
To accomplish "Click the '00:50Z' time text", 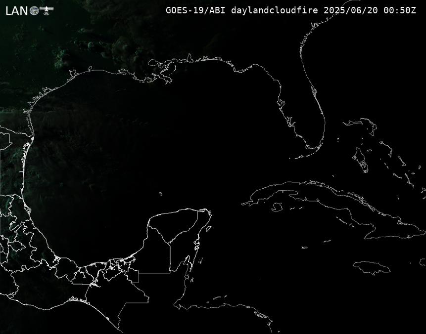I will (400, 10).
